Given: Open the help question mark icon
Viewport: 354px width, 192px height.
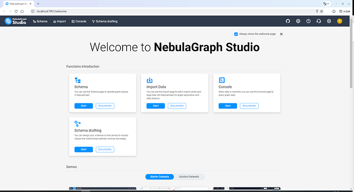Looking at the screenshot, I should (x=308, y=21).
